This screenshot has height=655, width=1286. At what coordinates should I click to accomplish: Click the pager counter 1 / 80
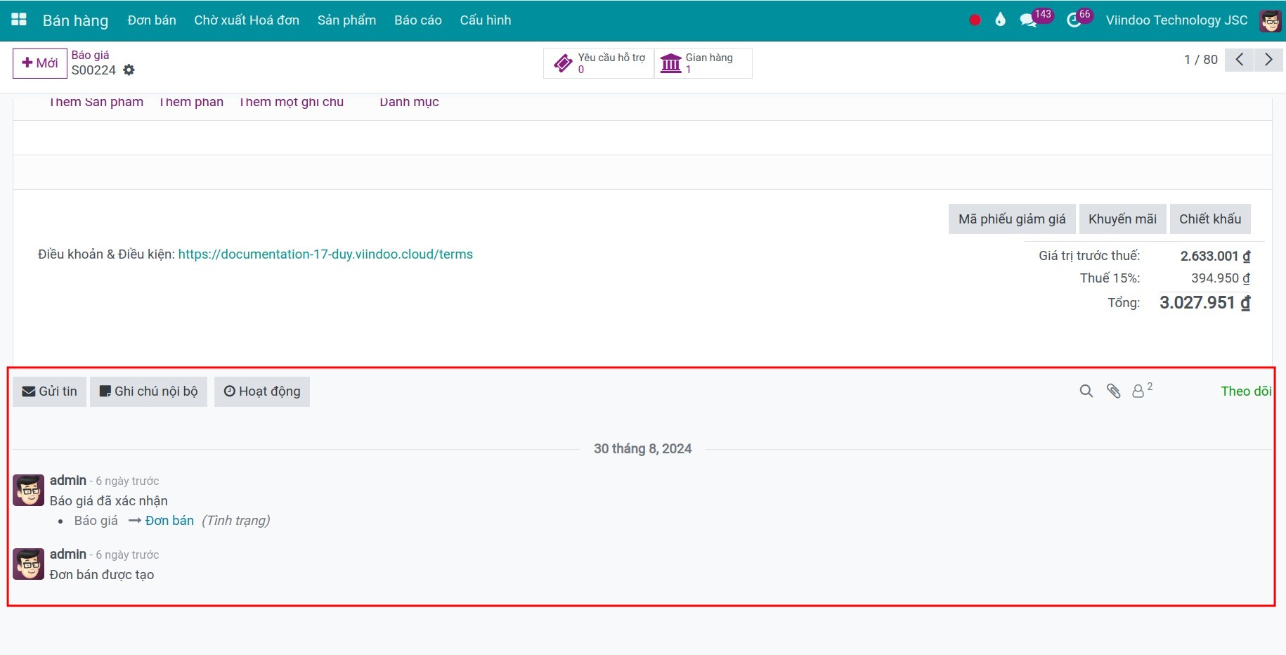coord(1201,60)
